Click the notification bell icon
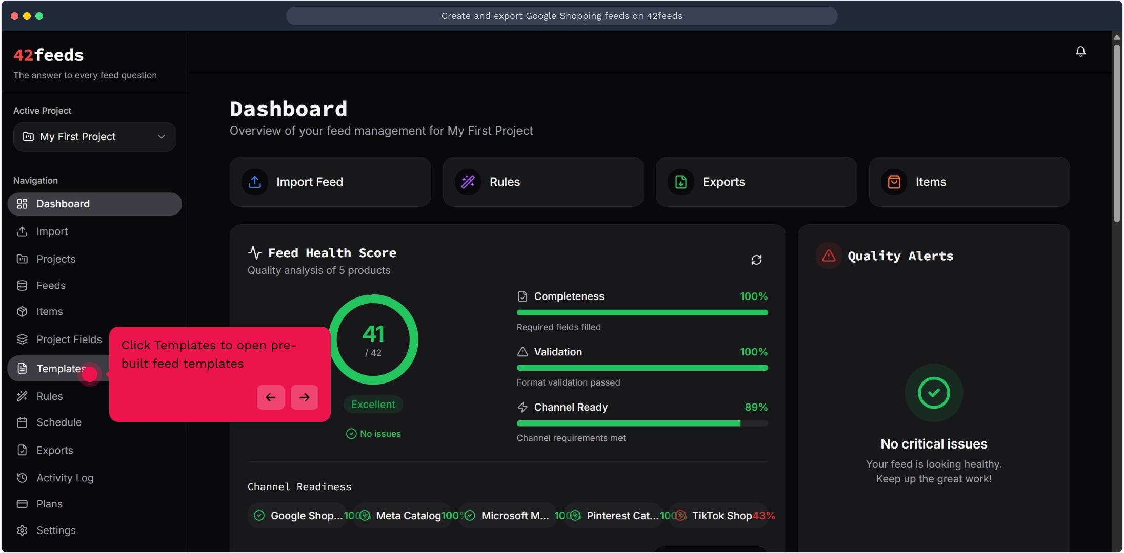The image size is (1124, 553). [1080, 51]
